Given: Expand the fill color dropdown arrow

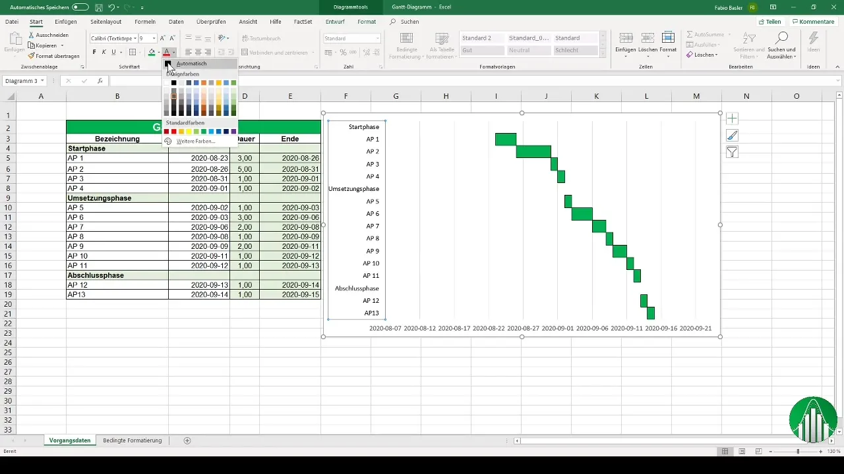Looking at the screenshot, I should [x=159, y=52].
